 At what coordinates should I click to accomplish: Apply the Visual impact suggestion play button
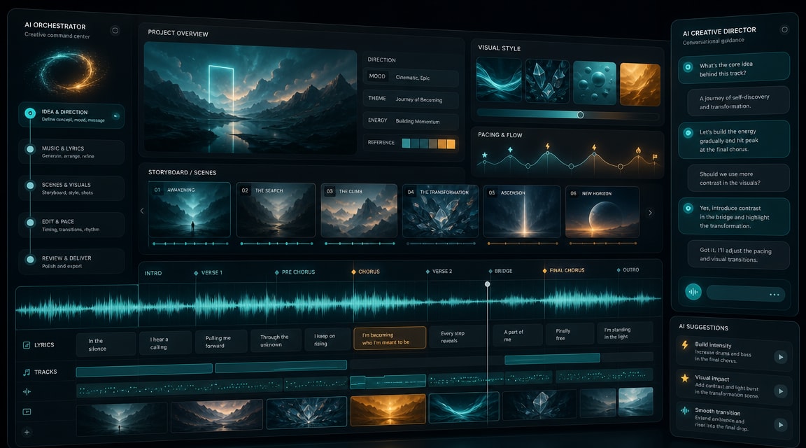point(781,391)
